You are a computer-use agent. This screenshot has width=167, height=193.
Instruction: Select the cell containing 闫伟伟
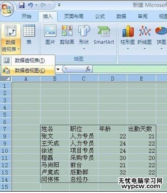[55, 179]
